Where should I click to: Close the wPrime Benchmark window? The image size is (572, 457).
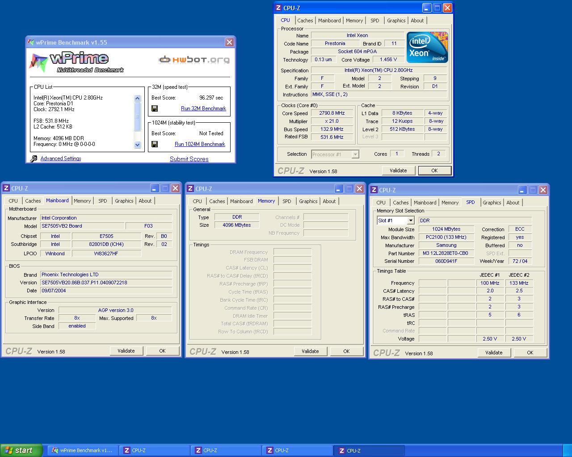(229, 42)
